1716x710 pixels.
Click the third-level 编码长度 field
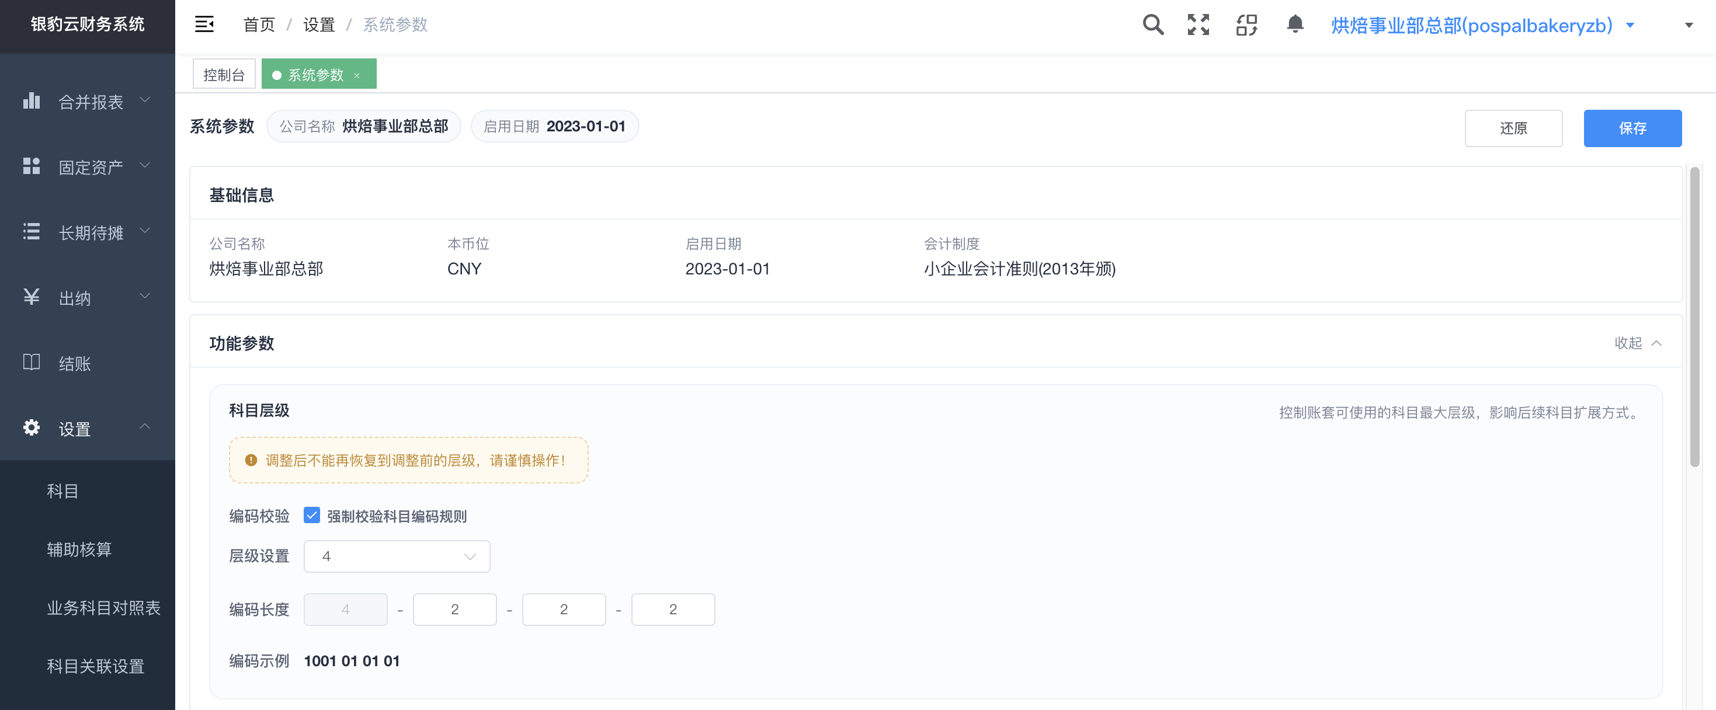click(x=564, y=610)
